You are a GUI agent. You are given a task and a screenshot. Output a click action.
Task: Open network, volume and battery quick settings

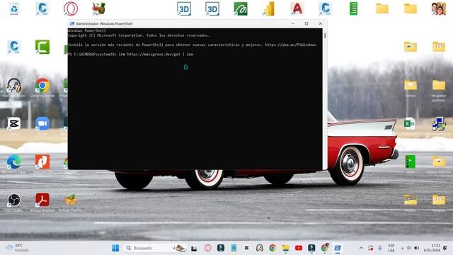pos(409,248)
